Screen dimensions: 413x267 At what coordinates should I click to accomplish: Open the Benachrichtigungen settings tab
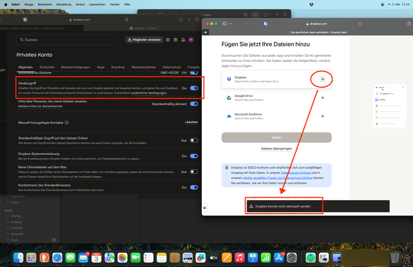[75, 67]
